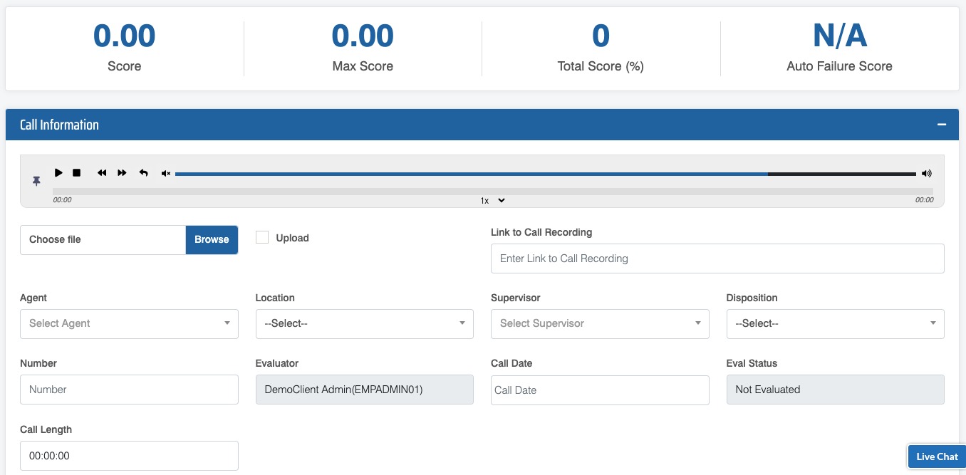The height and width of the screenshot is (475, 966).
Task: Click the volume slider bar
Action: pos(545,174)
